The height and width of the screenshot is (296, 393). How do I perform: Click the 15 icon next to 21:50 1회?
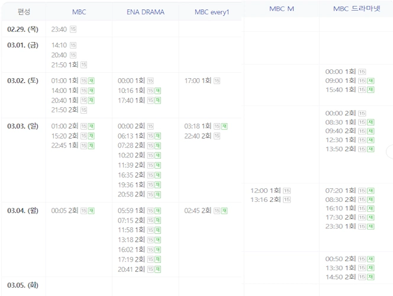click(x=83, y=65)
